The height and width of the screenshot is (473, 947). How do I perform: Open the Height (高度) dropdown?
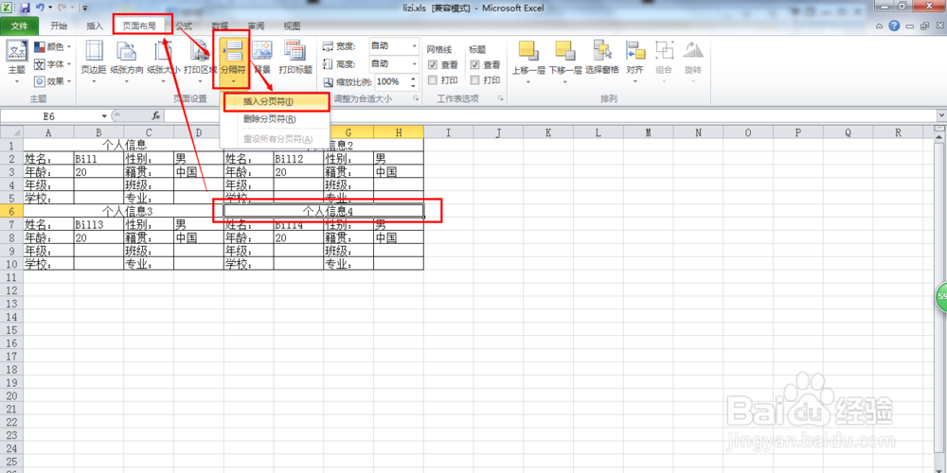(x=415, y=63)
